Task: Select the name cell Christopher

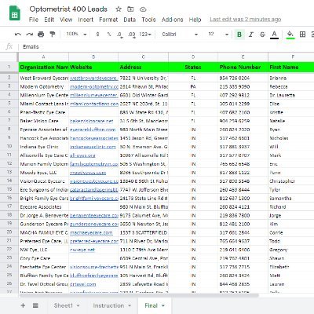Action: 291,181
